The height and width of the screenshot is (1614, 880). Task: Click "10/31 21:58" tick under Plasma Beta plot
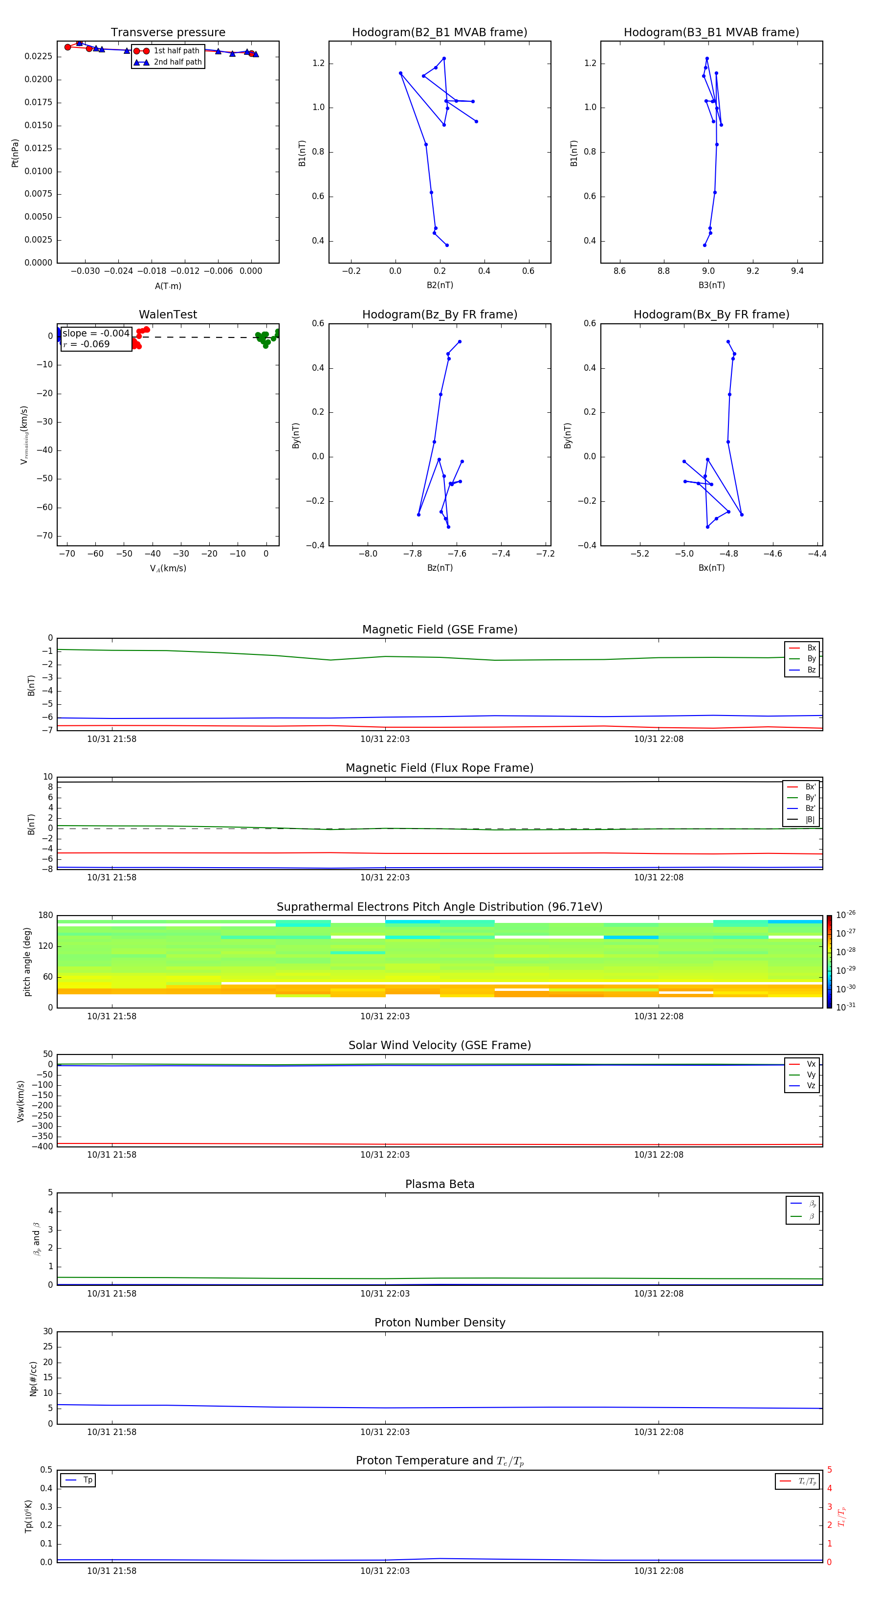pos(111,1293)
